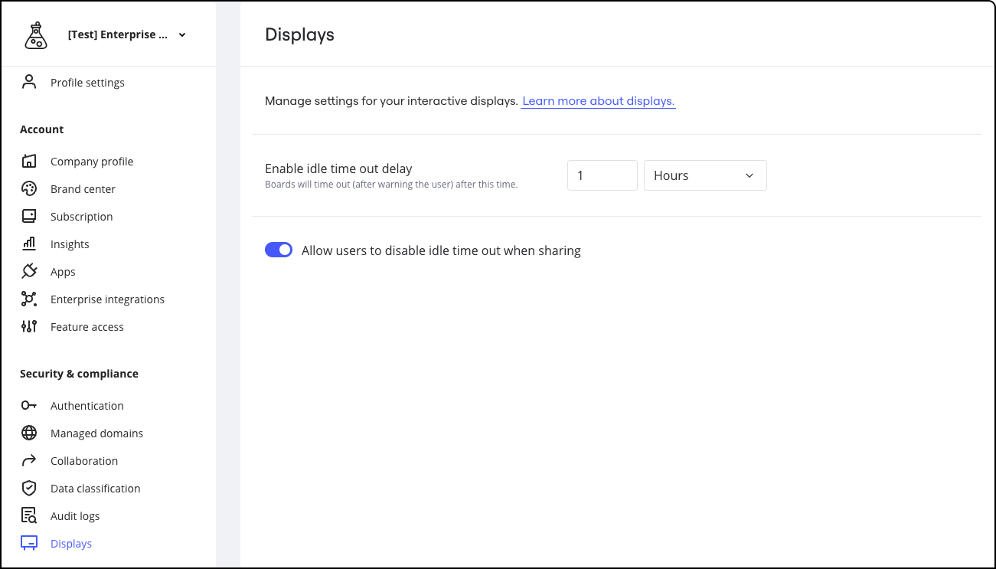
Task: Click the flask organization logo icon
Action: click(35, 35)
